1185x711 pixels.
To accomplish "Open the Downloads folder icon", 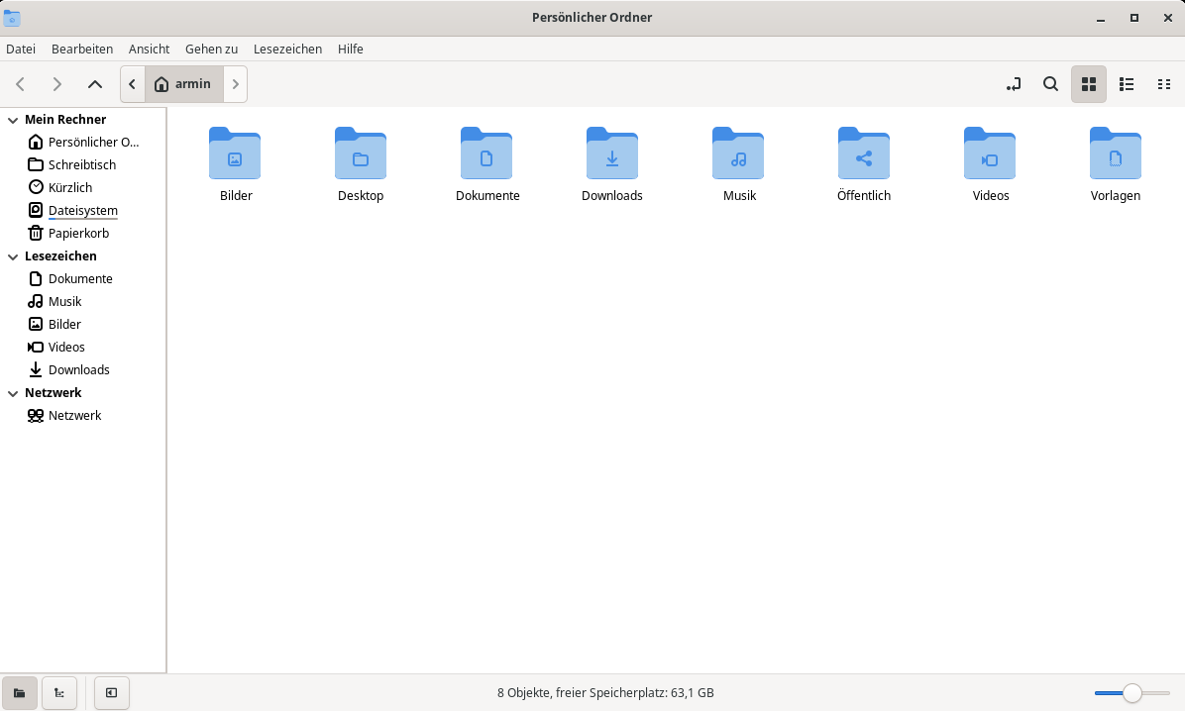I will click(611, 153).
